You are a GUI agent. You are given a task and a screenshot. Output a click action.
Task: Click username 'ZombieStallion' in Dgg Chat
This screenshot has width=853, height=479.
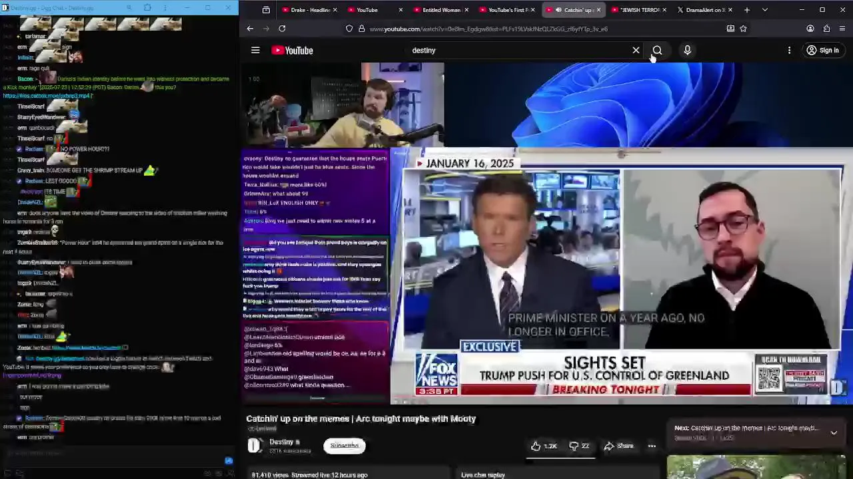click(x=37, y=243)
